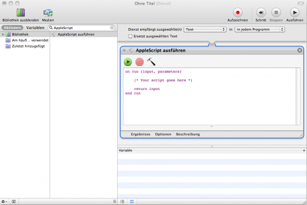Compile script with the hammer icon
This screenshot has height=205, width=307.
tap(151, 62)
